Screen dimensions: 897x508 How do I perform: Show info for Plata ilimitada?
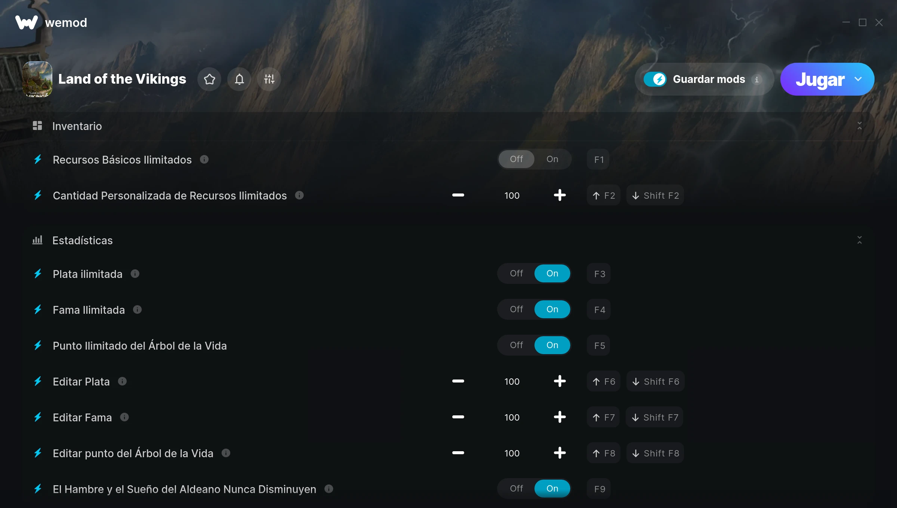135,274
